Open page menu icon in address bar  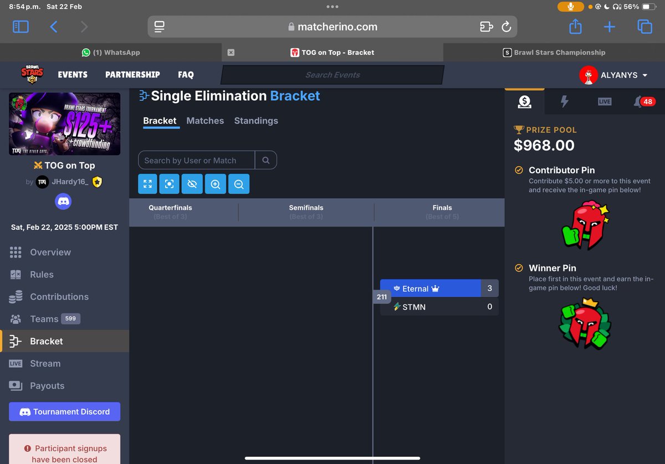pyautogui.click(x=160, y=27)
